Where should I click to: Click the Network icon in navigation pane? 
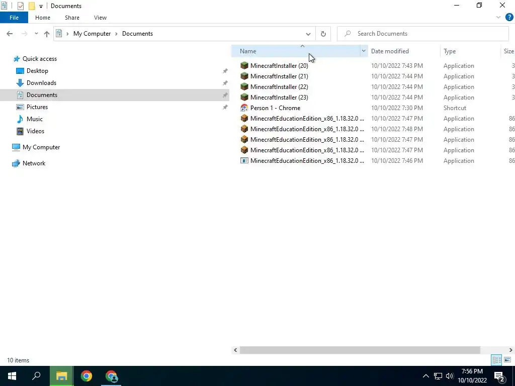click(x=16, y=163)
